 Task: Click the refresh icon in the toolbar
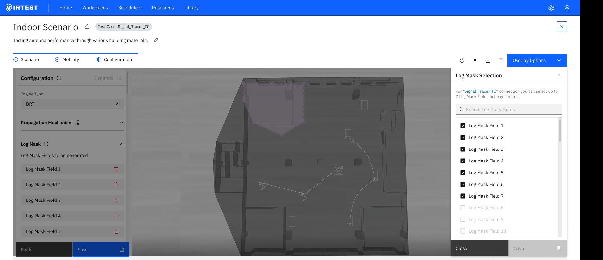pyautogui.click(x=462, y=60)
